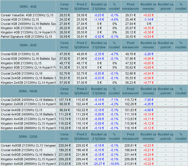Click Rozdiel za polrok header in DDR4 - 16GB section
This screenshot has width=188, height=166.
click(166, 91)
